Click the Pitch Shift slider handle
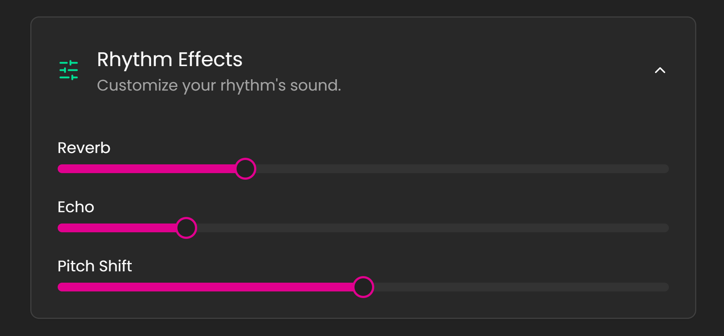The image size is (724, 336). pyautogui.click(x=363, y=287)
